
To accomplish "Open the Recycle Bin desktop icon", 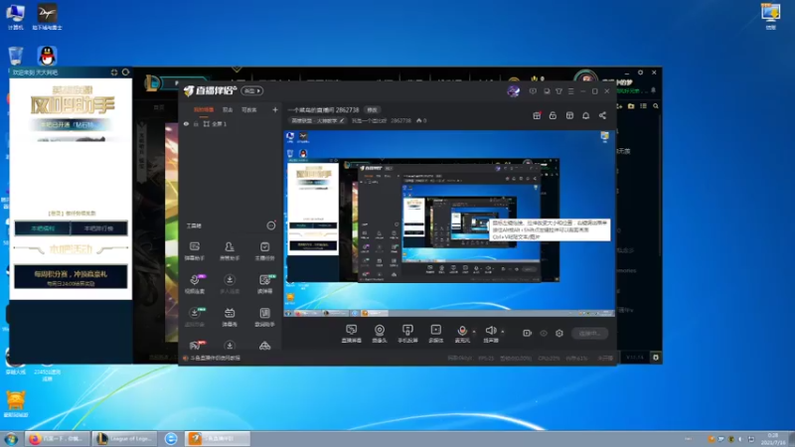I will pyautogui.click(x=16, y=56).
